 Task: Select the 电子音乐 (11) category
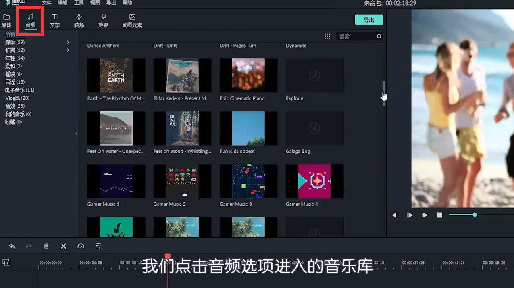point(19,90)
